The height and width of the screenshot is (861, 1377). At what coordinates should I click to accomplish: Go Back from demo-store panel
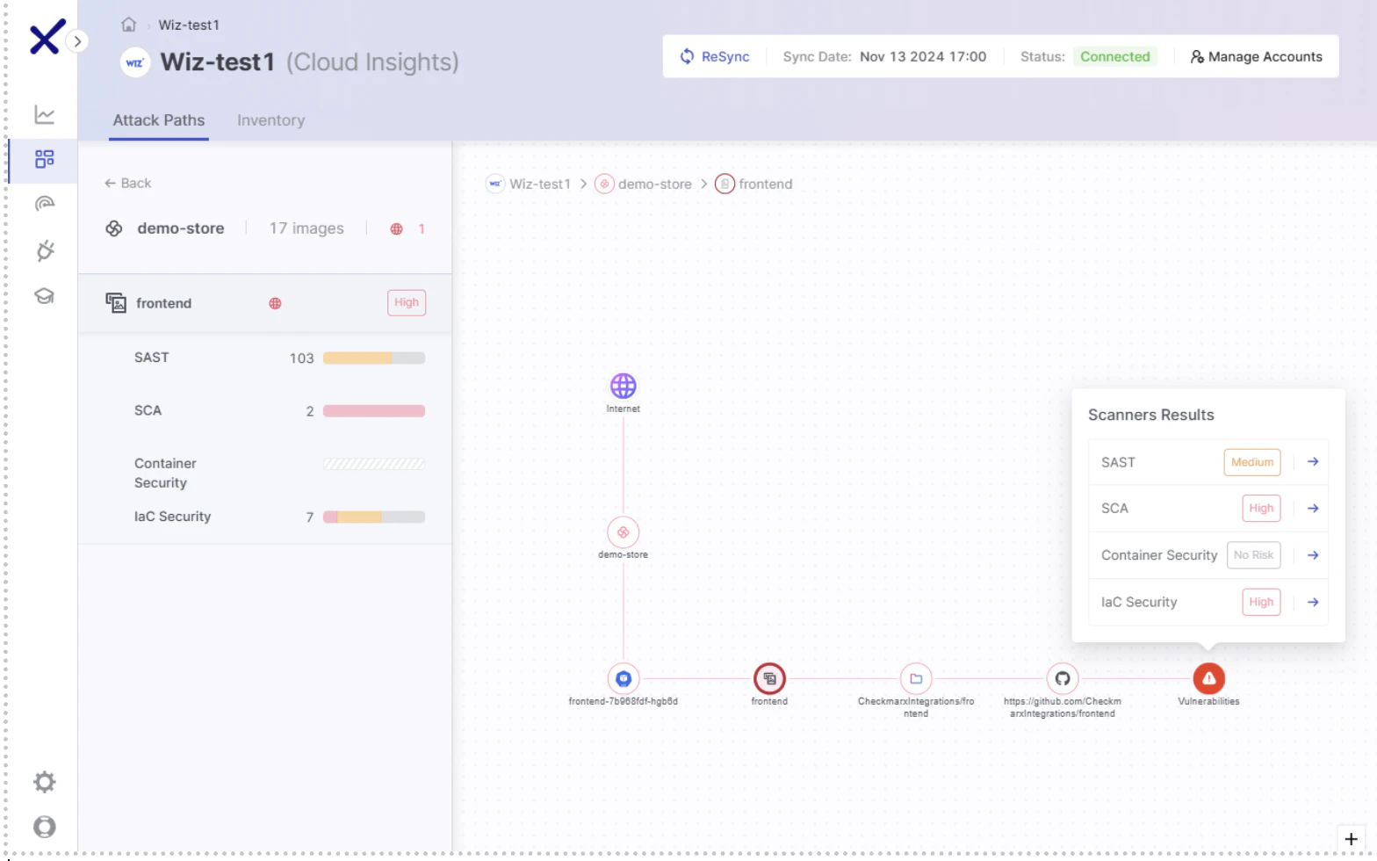click(x=128, y=183)
